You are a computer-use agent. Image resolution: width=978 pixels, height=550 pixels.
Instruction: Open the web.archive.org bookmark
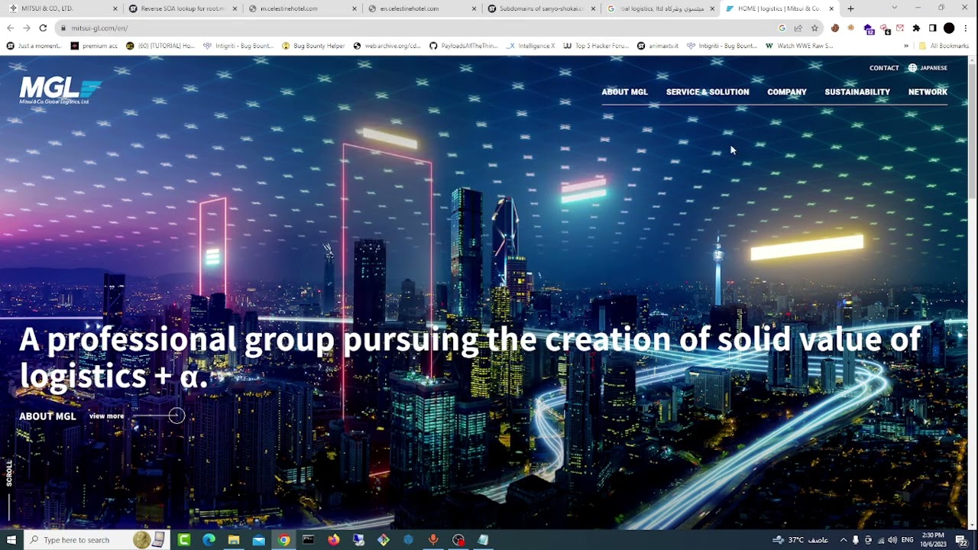coord(387,46)
